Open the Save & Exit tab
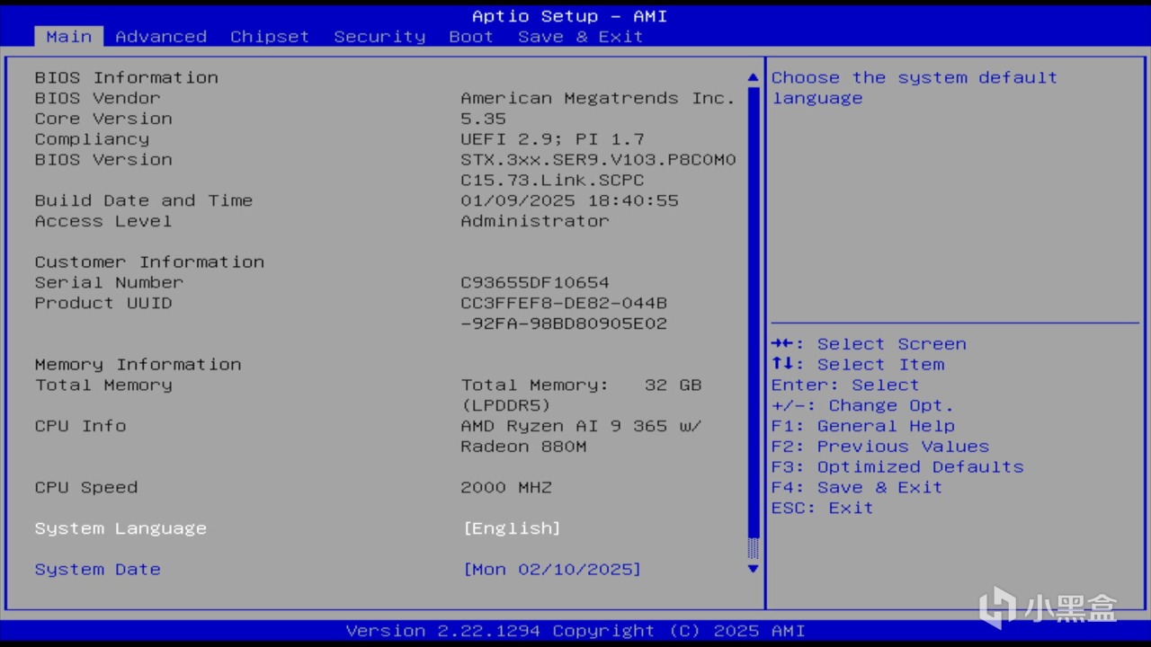This screenshot has width=1151, height=647. pyautogui.click(x=581, y=37)
